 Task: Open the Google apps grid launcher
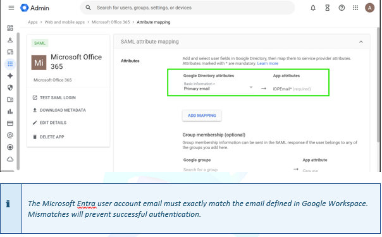click(355, 8)
